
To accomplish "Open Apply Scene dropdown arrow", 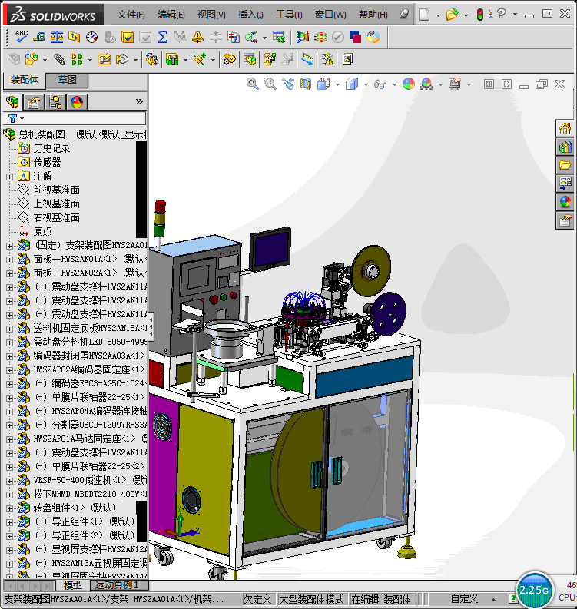I will (440, 84).
